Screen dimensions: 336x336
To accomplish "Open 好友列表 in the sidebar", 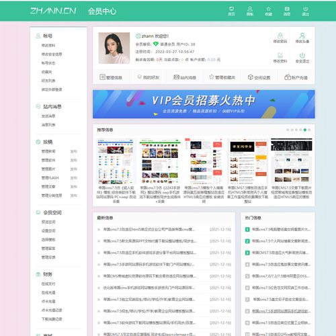I will point(48,81).
